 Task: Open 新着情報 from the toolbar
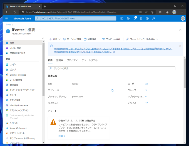click(x=90, y=39)
